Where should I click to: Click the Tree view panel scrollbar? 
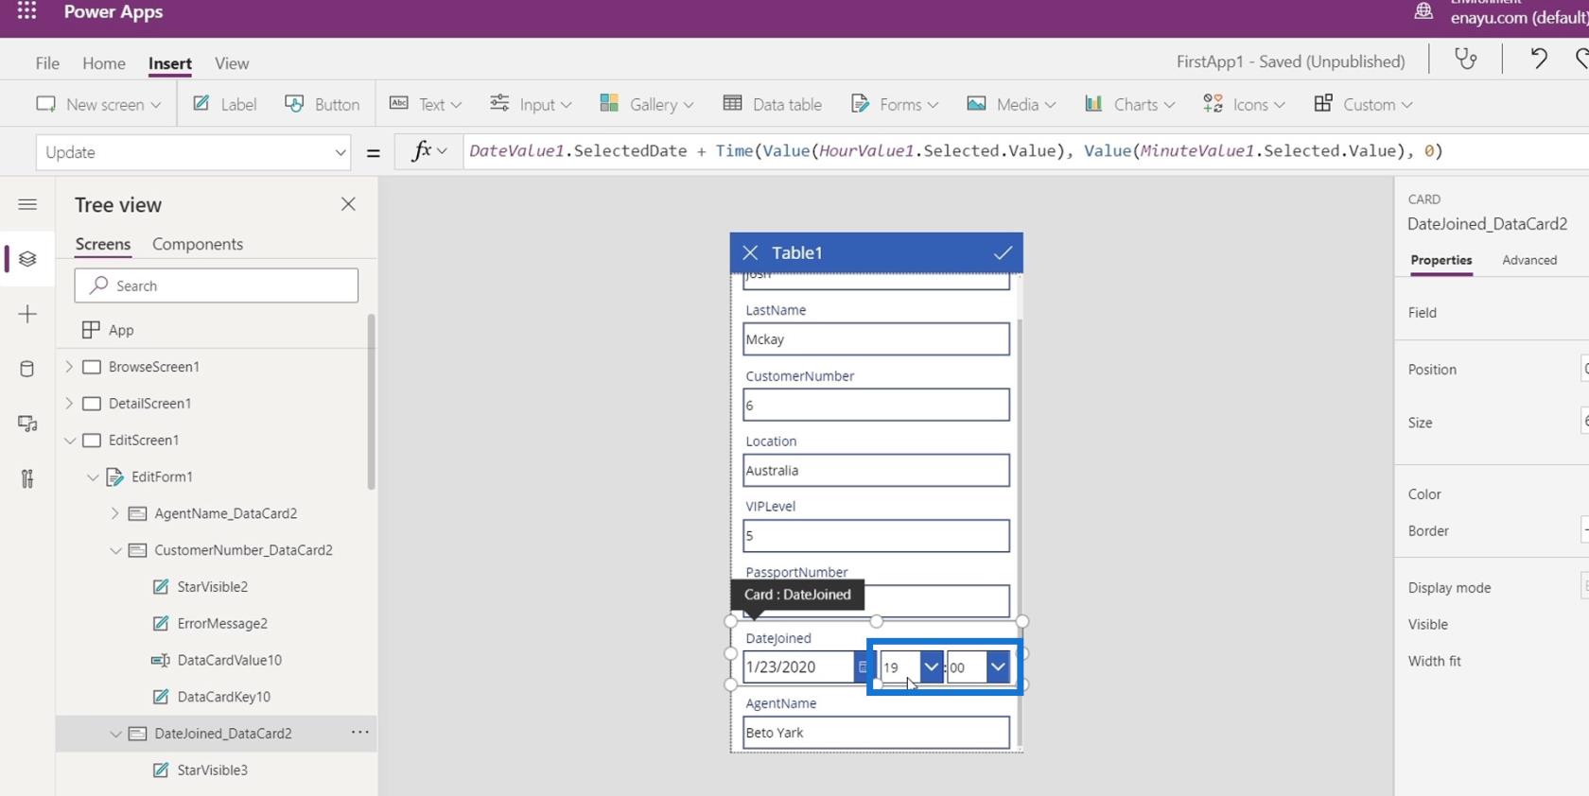[x=371, y=402]
